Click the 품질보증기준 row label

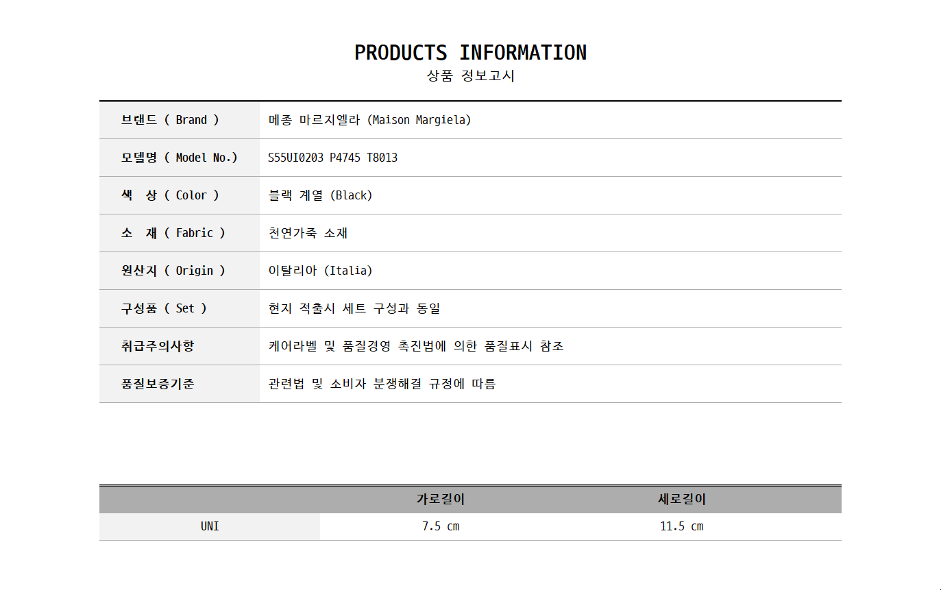coord(158,384)
